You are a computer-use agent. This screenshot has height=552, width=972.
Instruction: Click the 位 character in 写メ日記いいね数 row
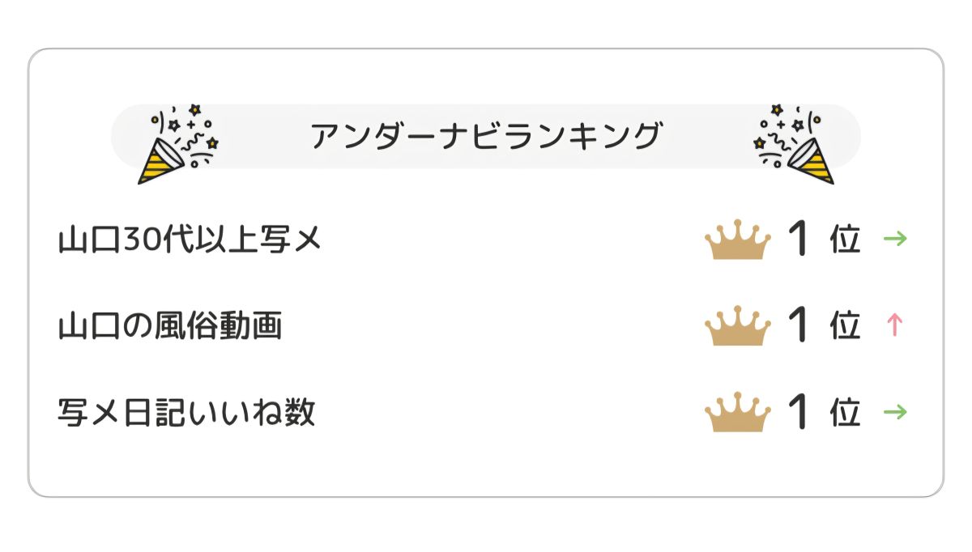coord(845,414)
